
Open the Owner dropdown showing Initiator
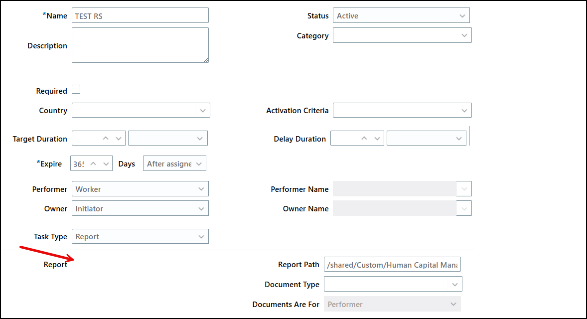click(140, 208)
